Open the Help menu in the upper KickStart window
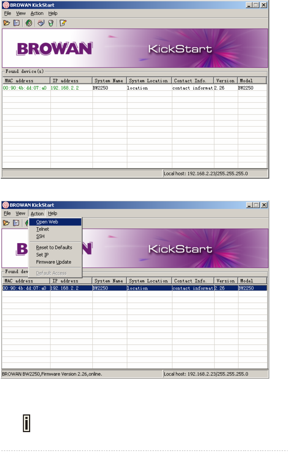The height and width of the screenshot is (452, 288). click(53, 13)
